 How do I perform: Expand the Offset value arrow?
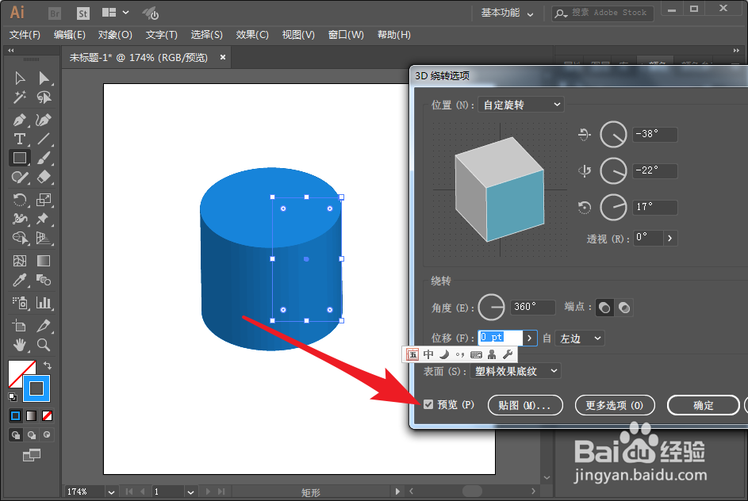(x=530, y=338)
